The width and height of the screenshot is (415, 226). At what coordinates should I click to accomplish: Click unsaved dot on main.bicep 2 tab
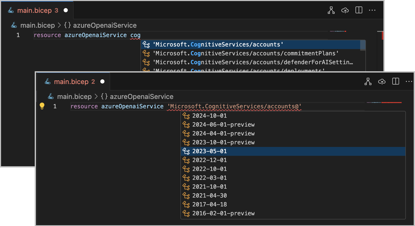103,82
